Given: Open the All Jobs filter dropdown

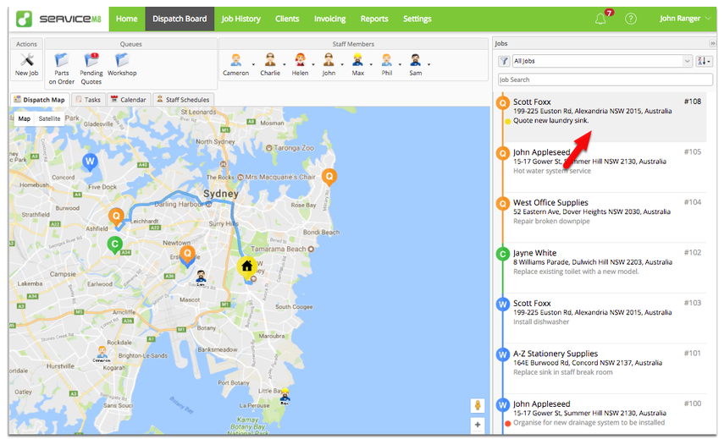Looking at the screenshot, I should (602, 61).
